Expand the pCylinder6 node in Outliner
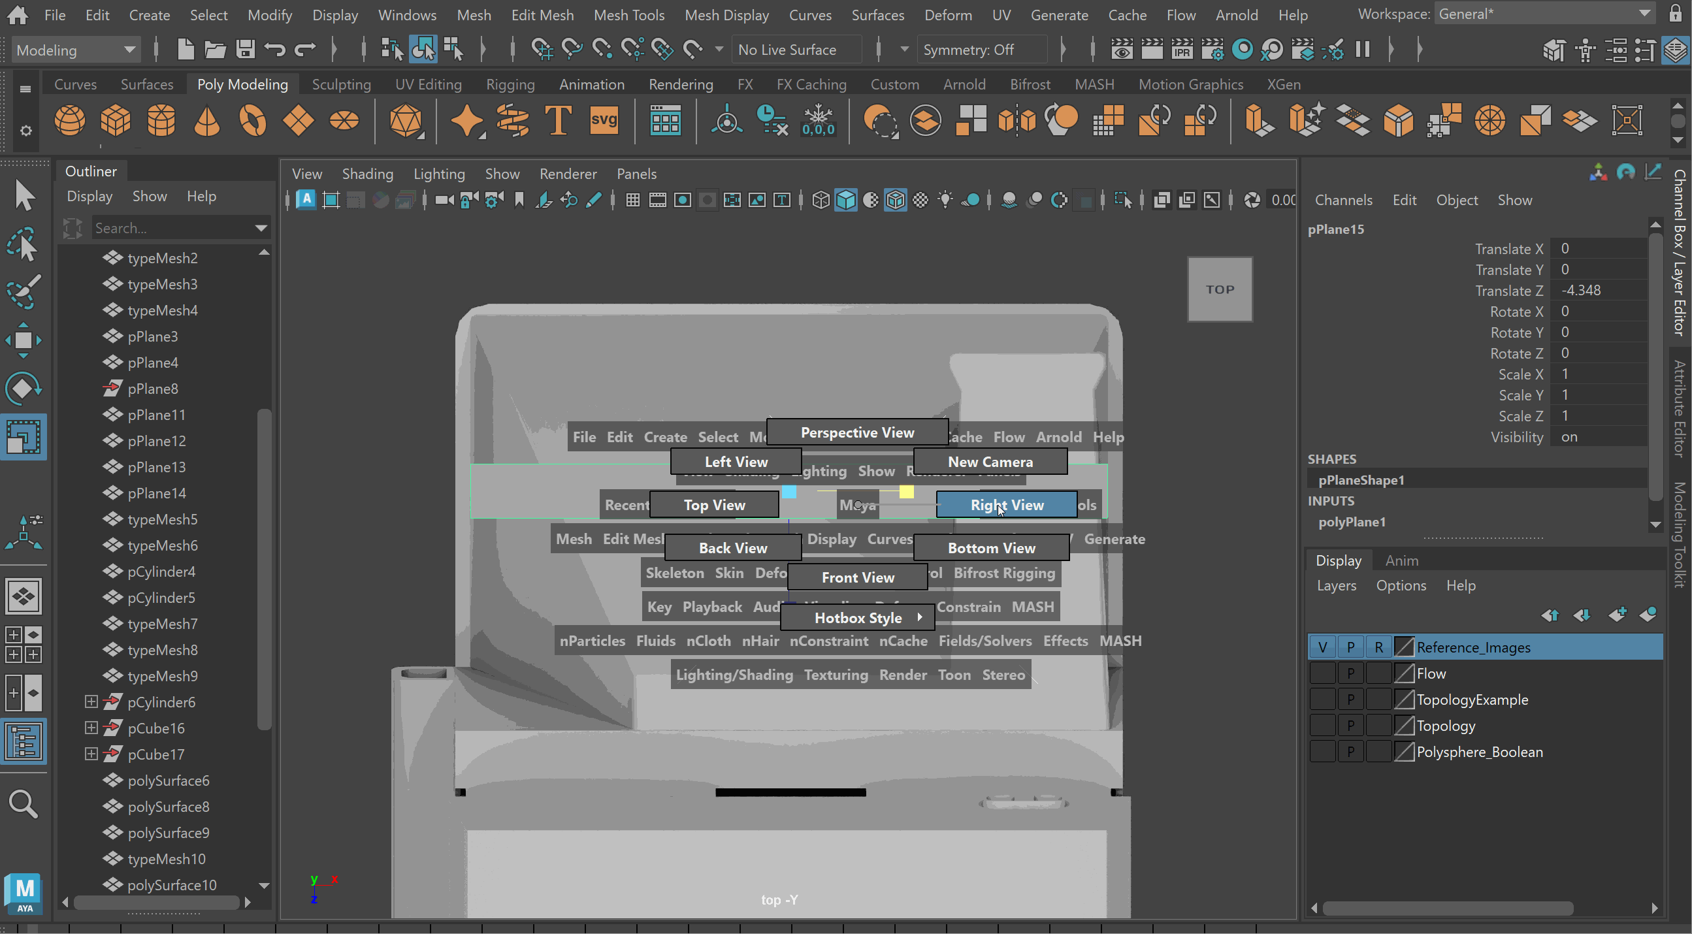Image resolution: width=1692 pixels, height=934 pixels. (x=91, y=702)
